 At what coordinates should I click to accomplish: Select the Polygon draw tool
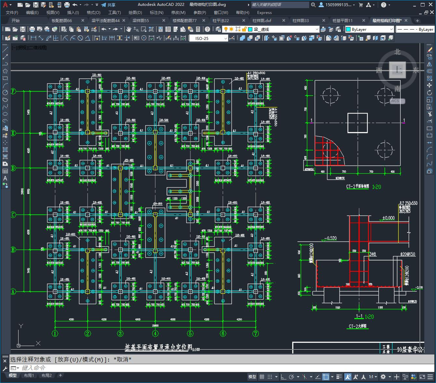(x=5, y=71)
